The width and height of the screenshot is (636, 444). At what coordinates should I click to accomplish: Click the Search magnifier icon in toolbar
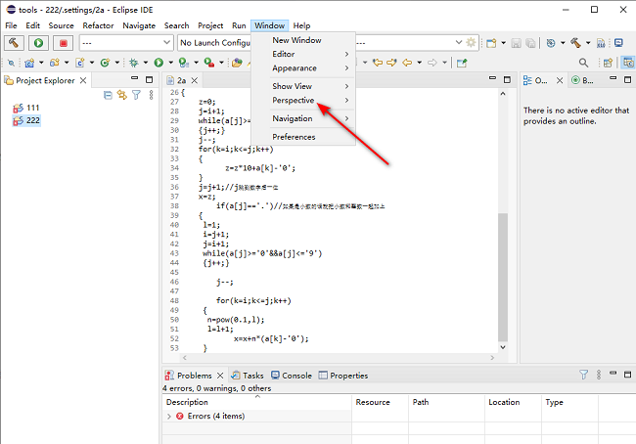[x=584, y=63]
